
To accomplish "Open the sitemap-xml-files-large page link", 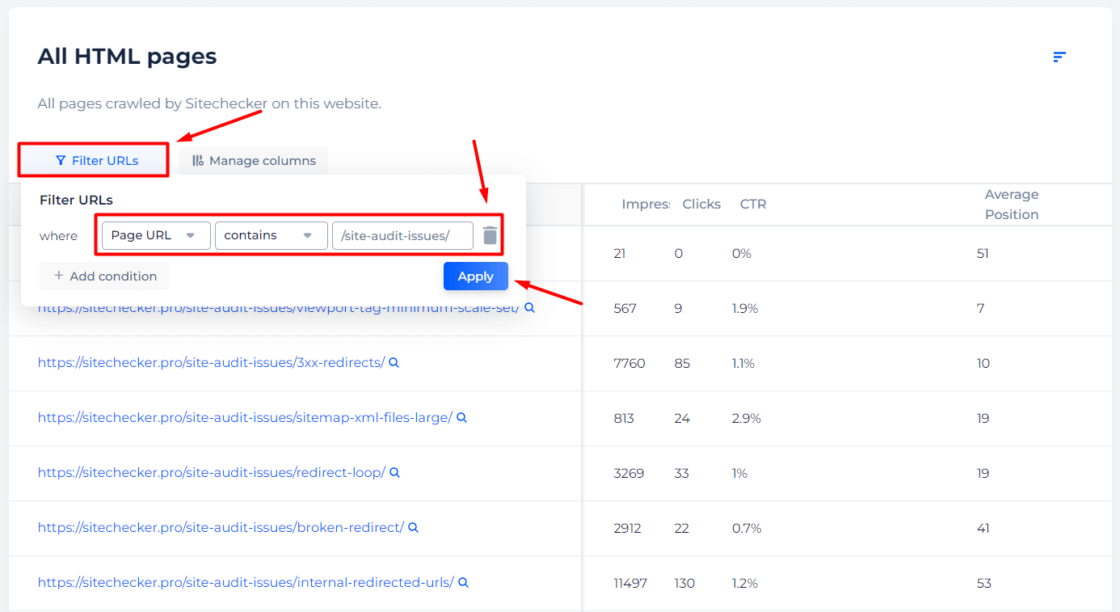I will (245, 418).
